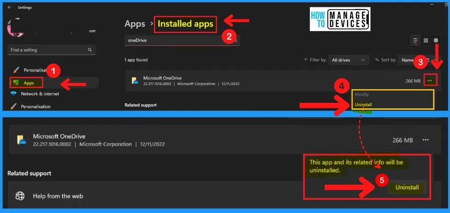Click the magnifier icon in Find a setting
This screenshot has height=213, width=450.
tap(90, 50)
